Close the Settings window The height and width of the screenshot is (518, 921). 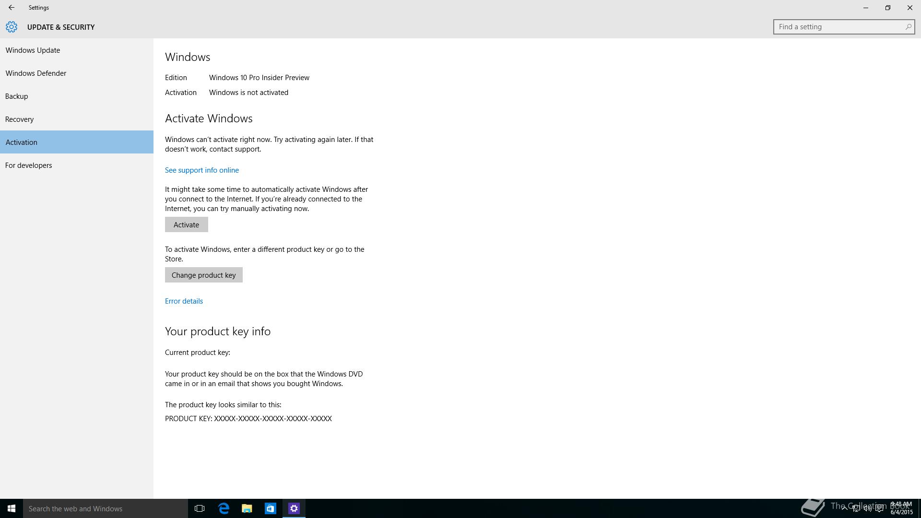[x=910, y=8]
